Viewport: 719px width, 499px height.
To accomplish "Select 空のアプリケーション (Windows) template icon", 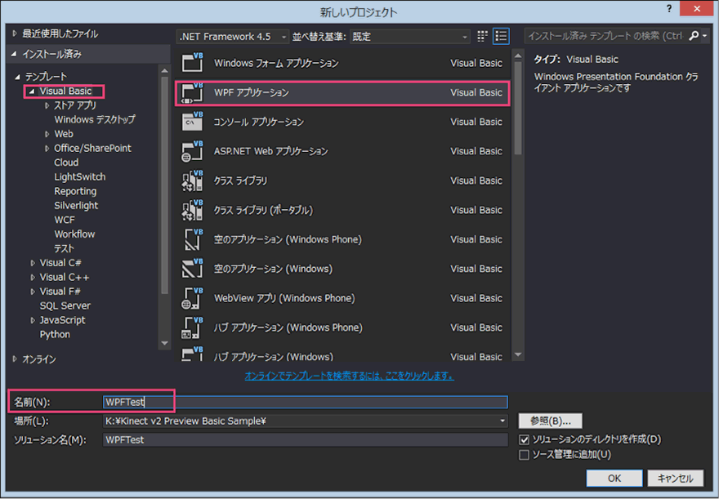I will pyautogui.click(x=192, y=269).
